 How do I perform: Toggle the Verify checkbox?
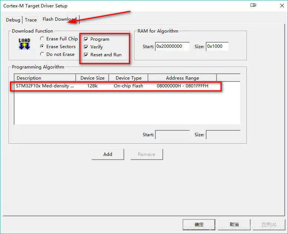(86, 47)
